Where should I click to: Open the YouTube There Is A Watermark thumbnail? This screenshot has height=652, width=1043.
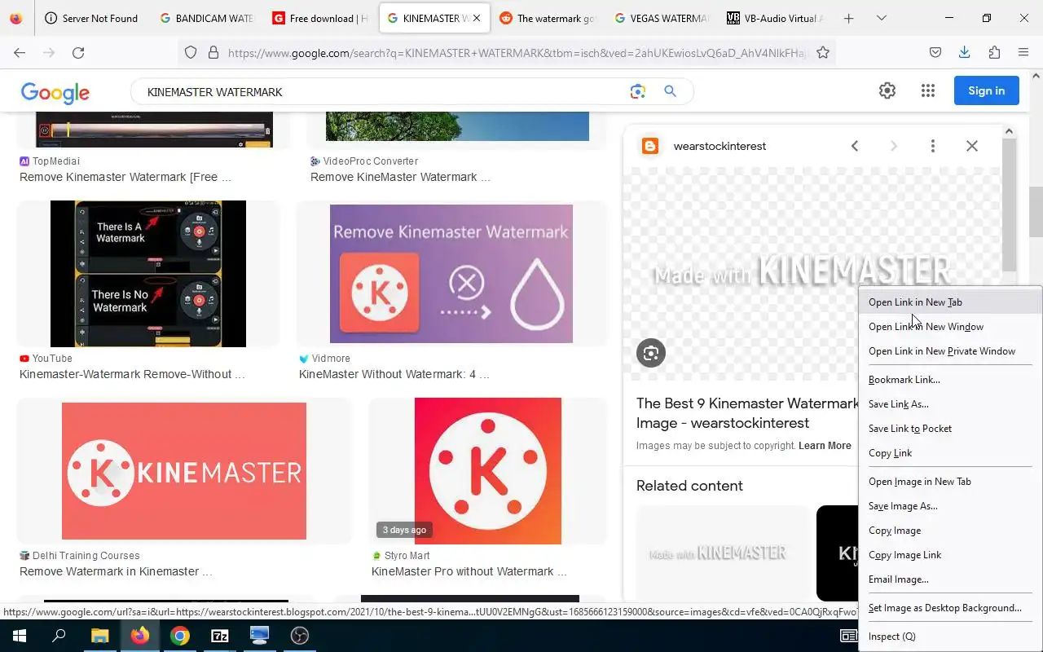[x=148, y=274]
